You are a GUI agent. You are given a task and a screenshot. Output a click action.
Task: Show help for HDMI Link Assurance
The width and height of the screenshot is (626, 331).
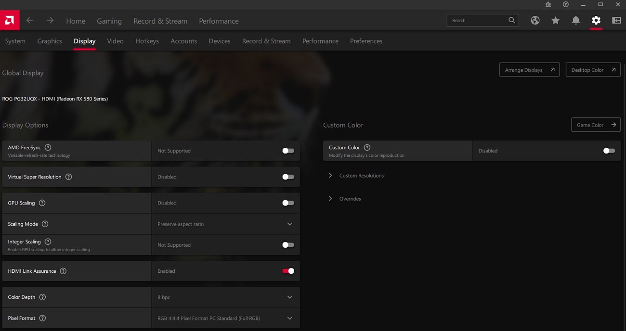point(63,271)
